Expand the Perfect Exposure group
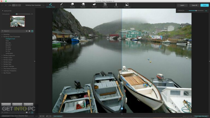Image resolution: width=210 pixels, height=118 pixels. pyautogui.click(x=2, y=55)
